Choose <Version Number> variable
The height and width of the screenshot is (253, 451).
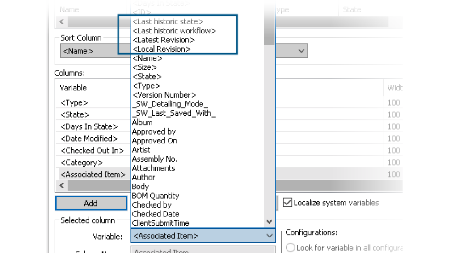(164, 95)
